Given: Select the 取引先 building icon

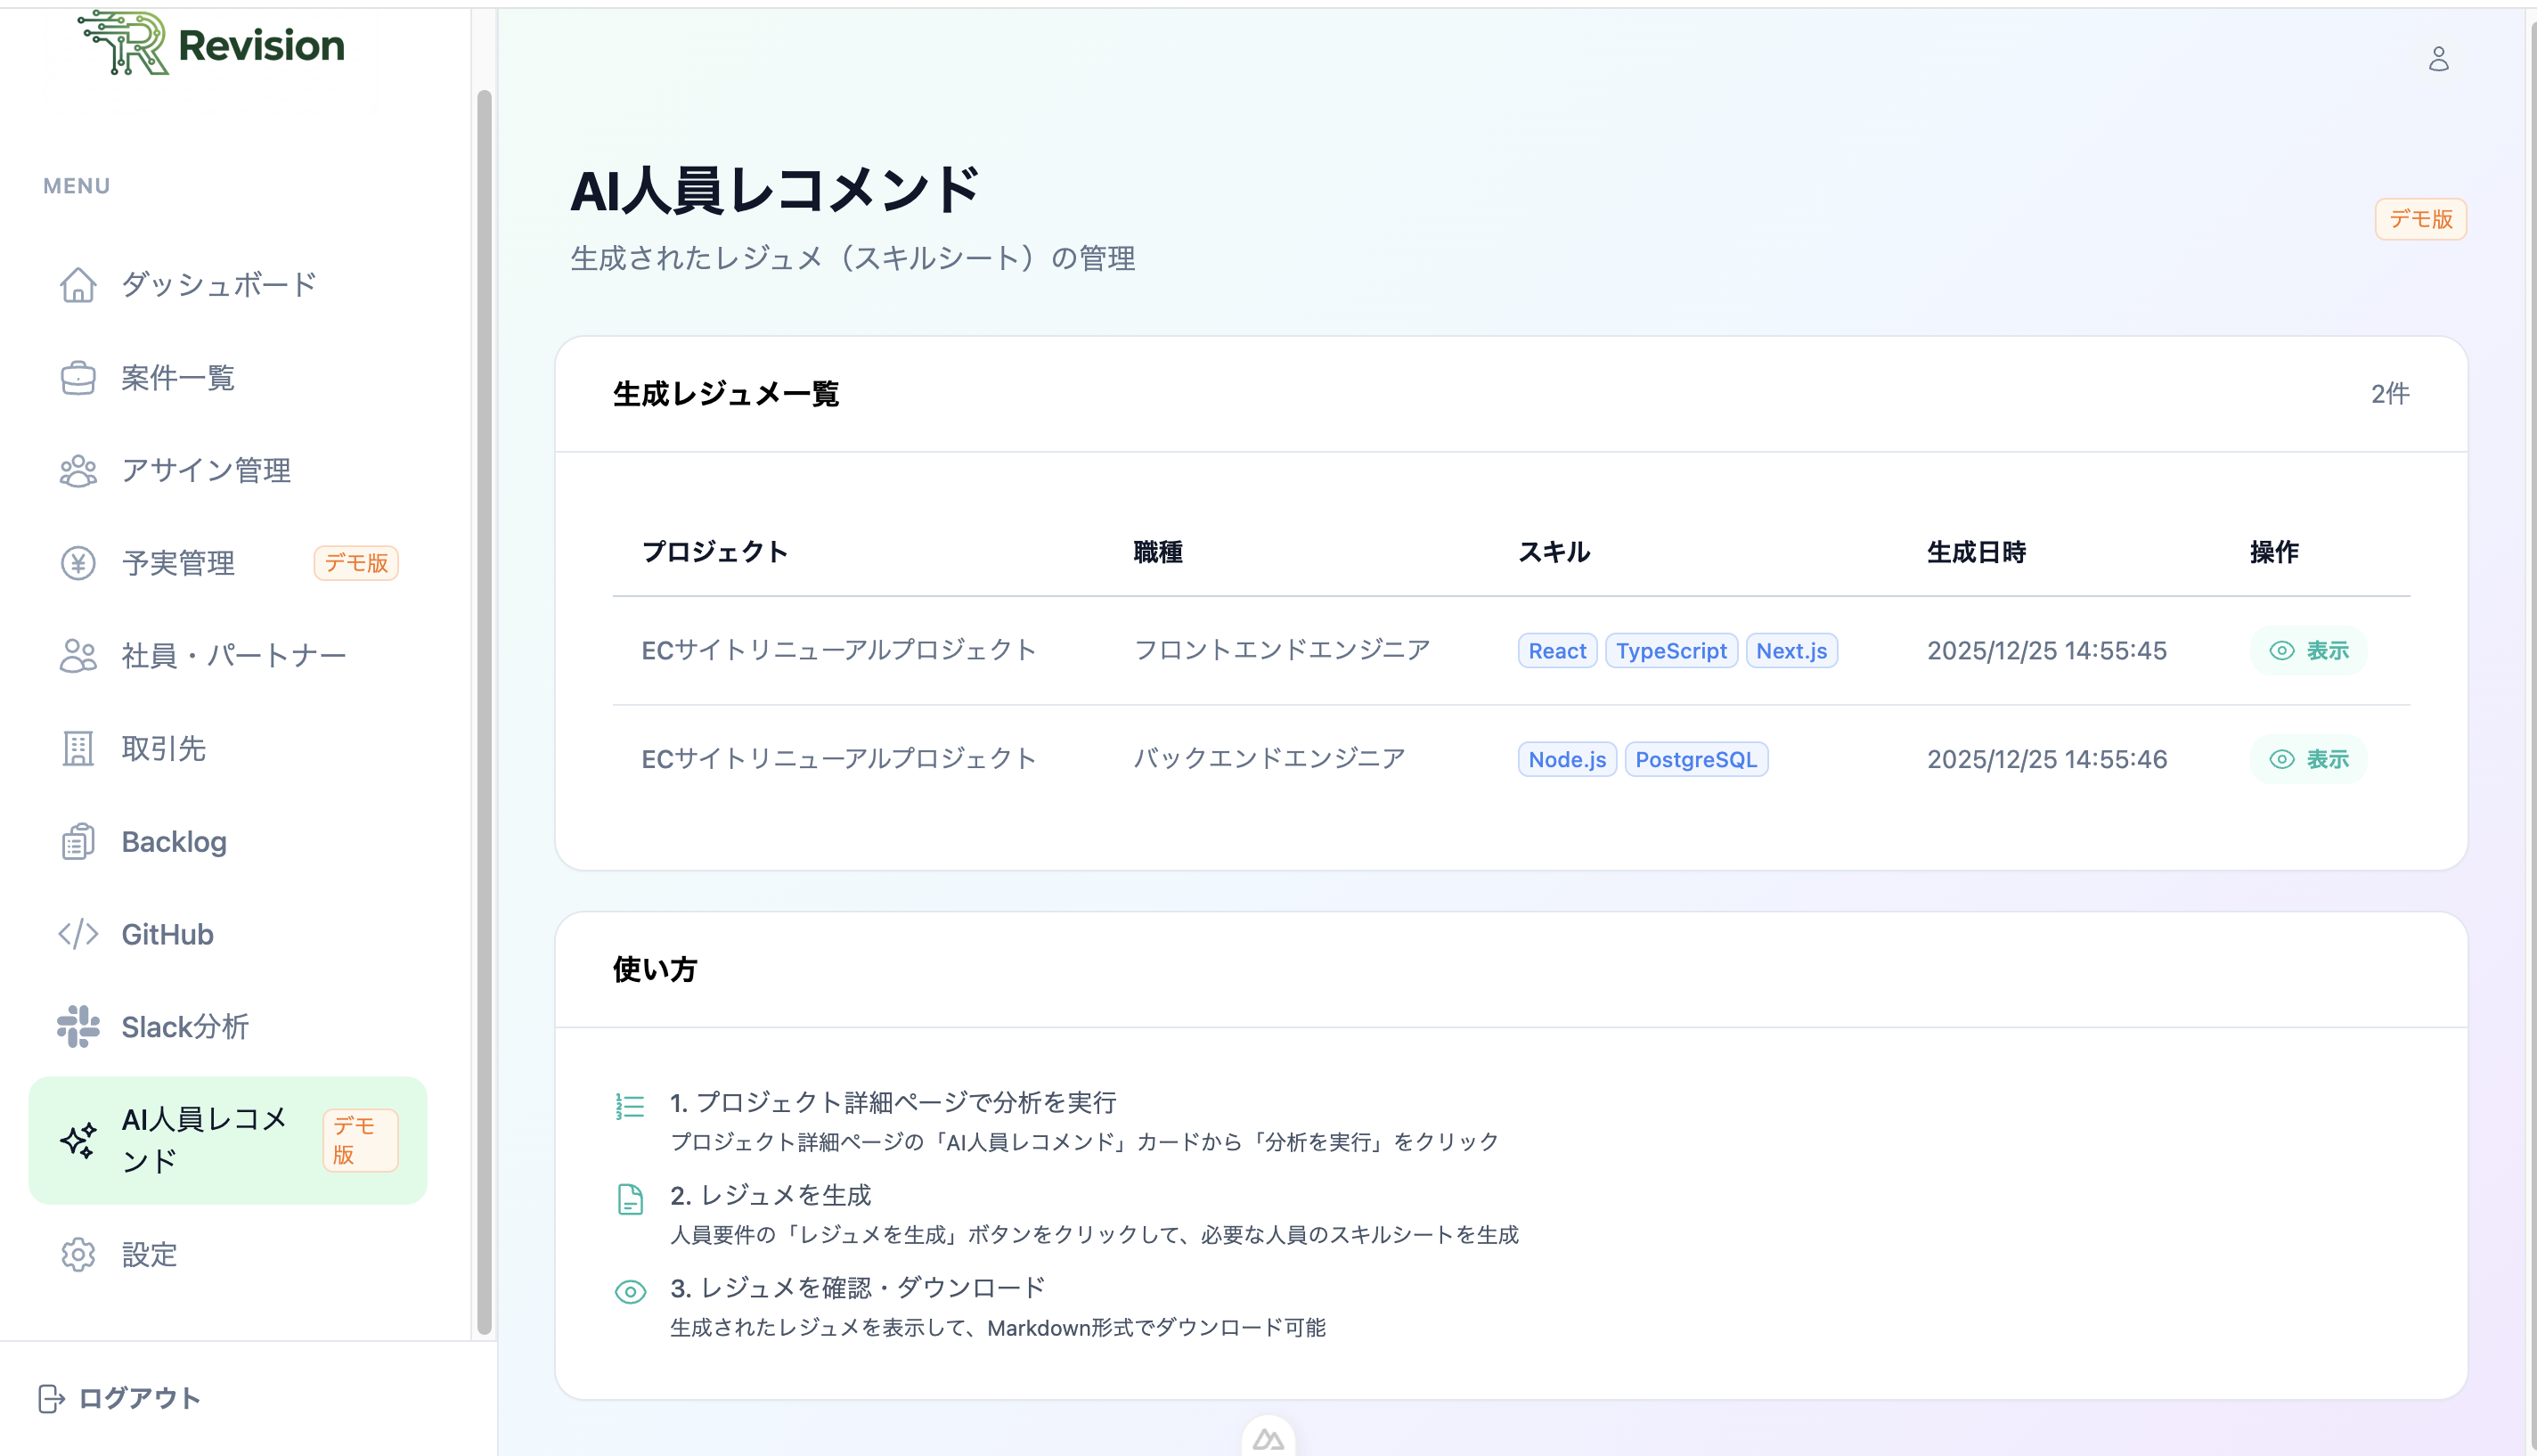Looking at the screenshot, I should tap(79, 748).
